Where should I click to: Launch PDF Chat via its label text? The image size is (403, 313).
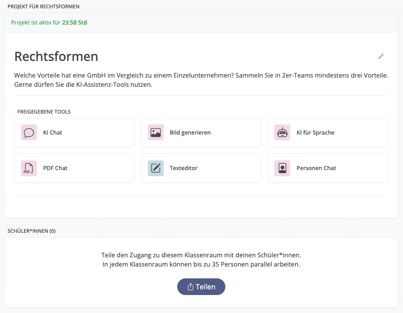[55, 168]
